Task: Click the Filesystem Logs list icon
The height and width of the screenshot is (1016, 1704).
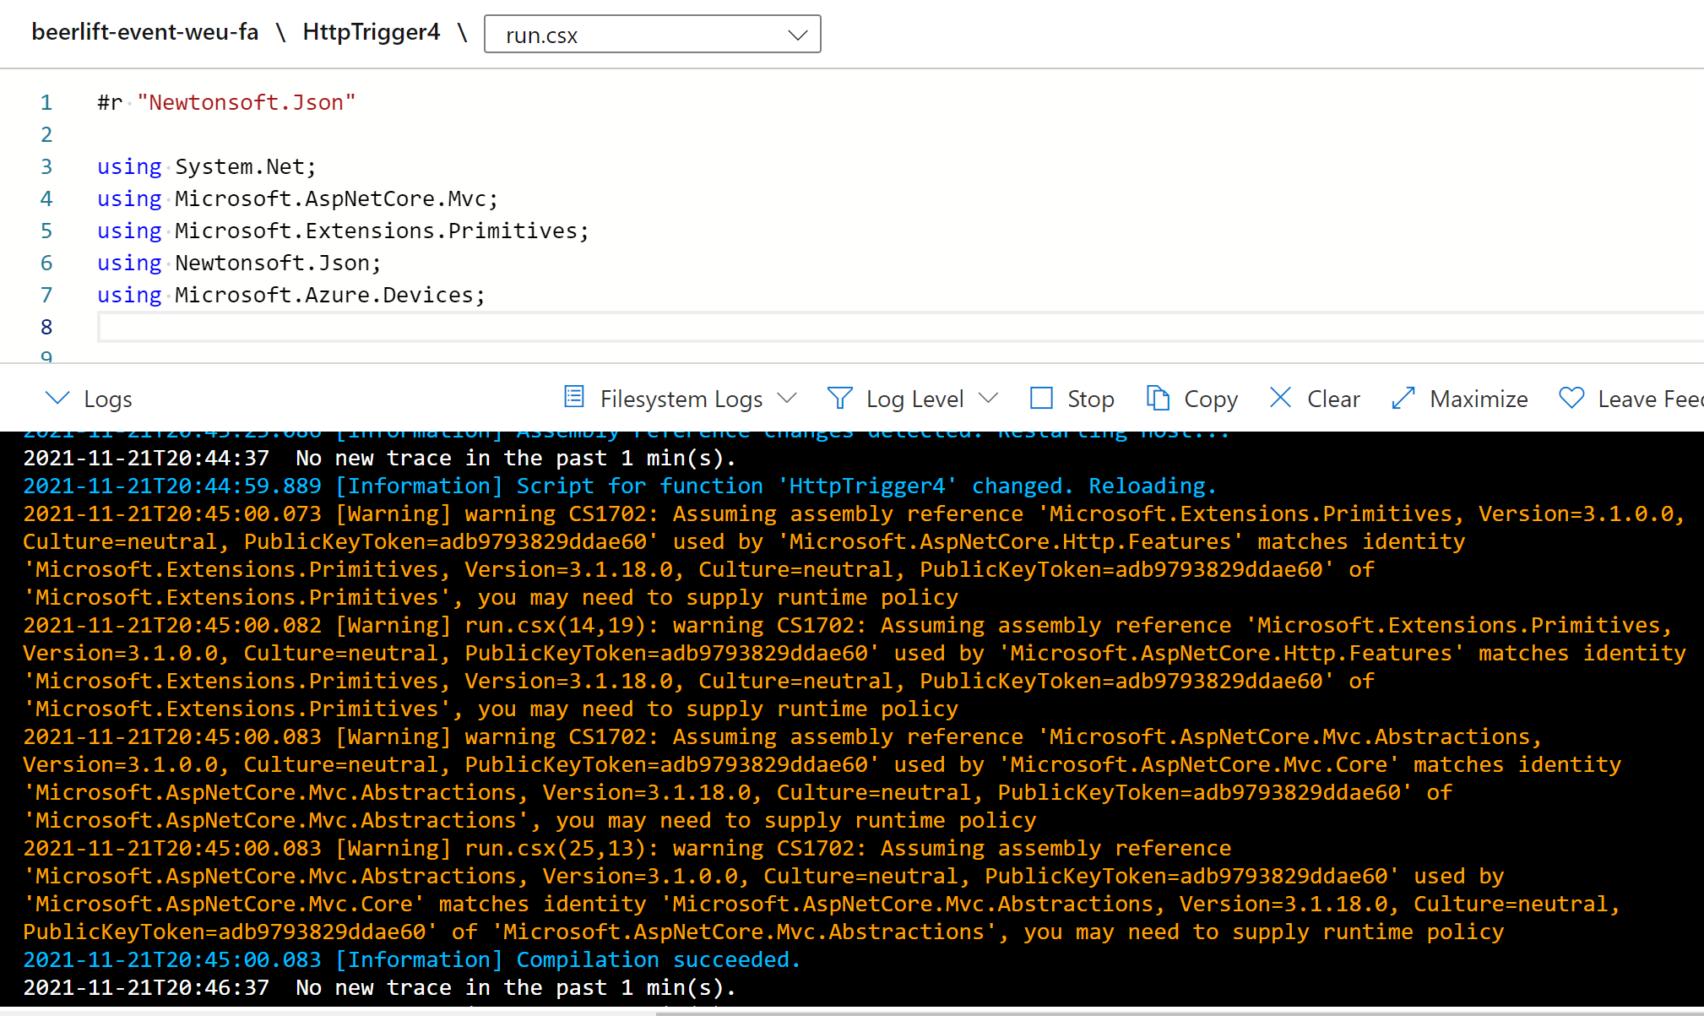Action: (574, 396)
